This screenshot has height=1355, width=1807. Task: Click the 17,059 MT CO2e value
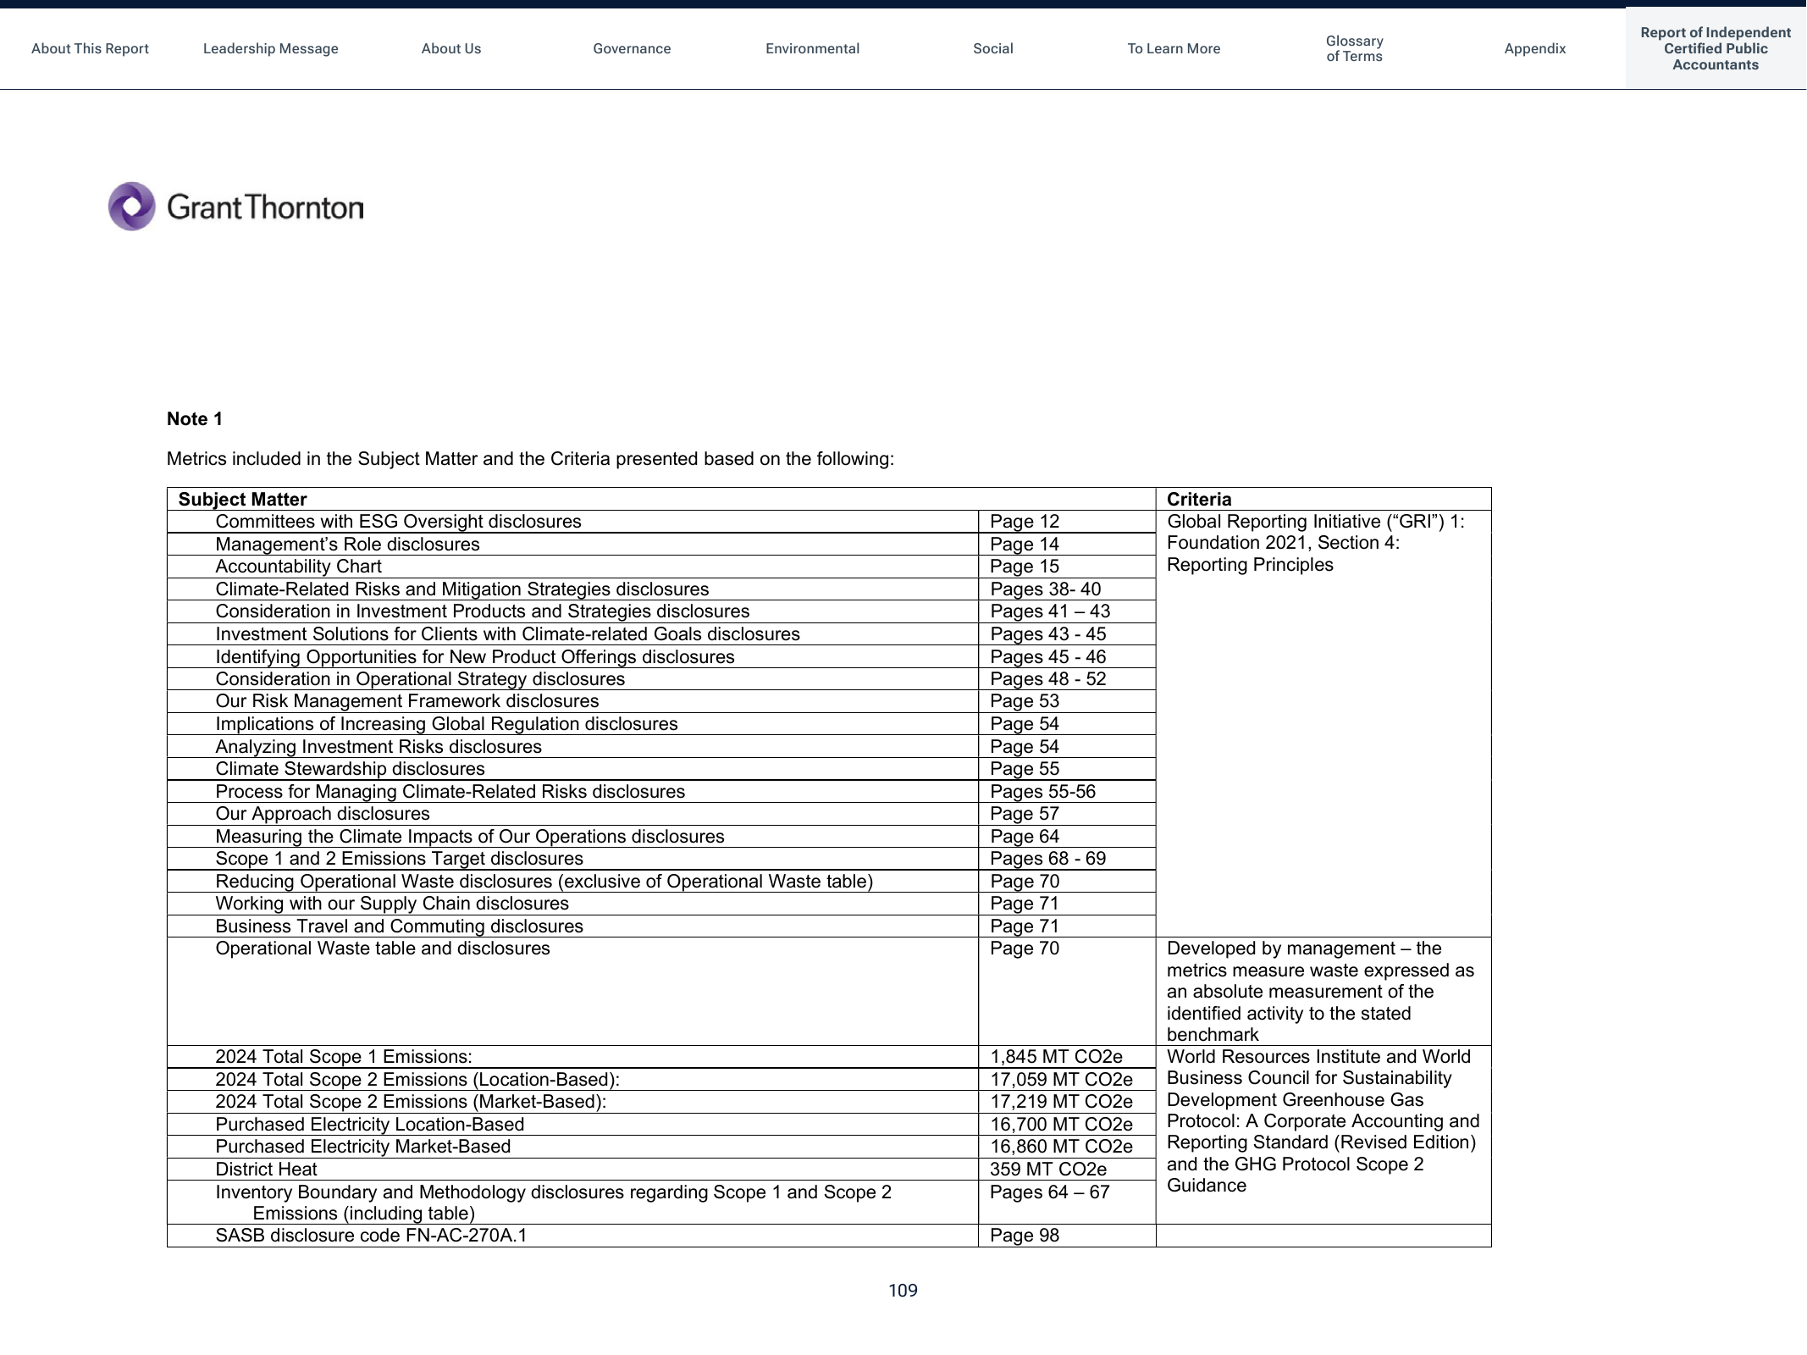1061,1080
